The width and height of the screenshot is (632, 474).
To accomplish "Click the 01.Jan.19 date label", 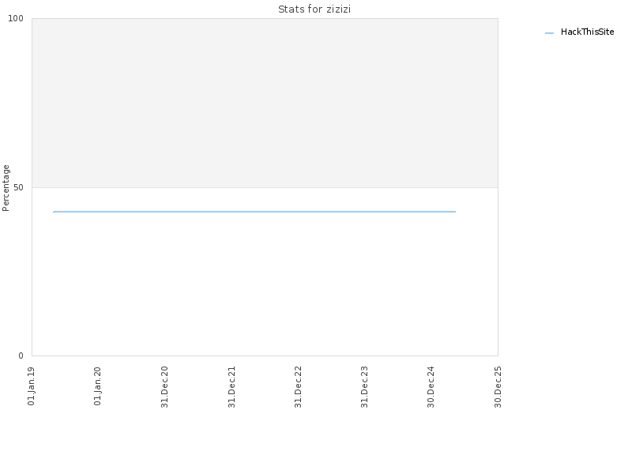I will [x=31, y=386].
